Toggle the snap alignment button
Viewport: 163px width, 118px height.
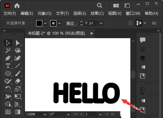pos(139,23)
